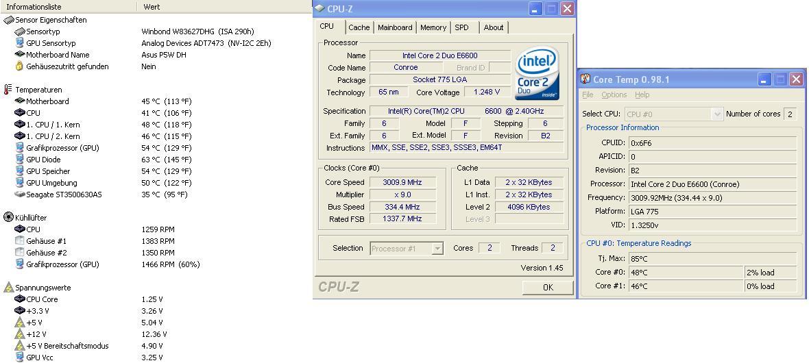Click the Gehäuse #2 fan icon

click(20, 253)
